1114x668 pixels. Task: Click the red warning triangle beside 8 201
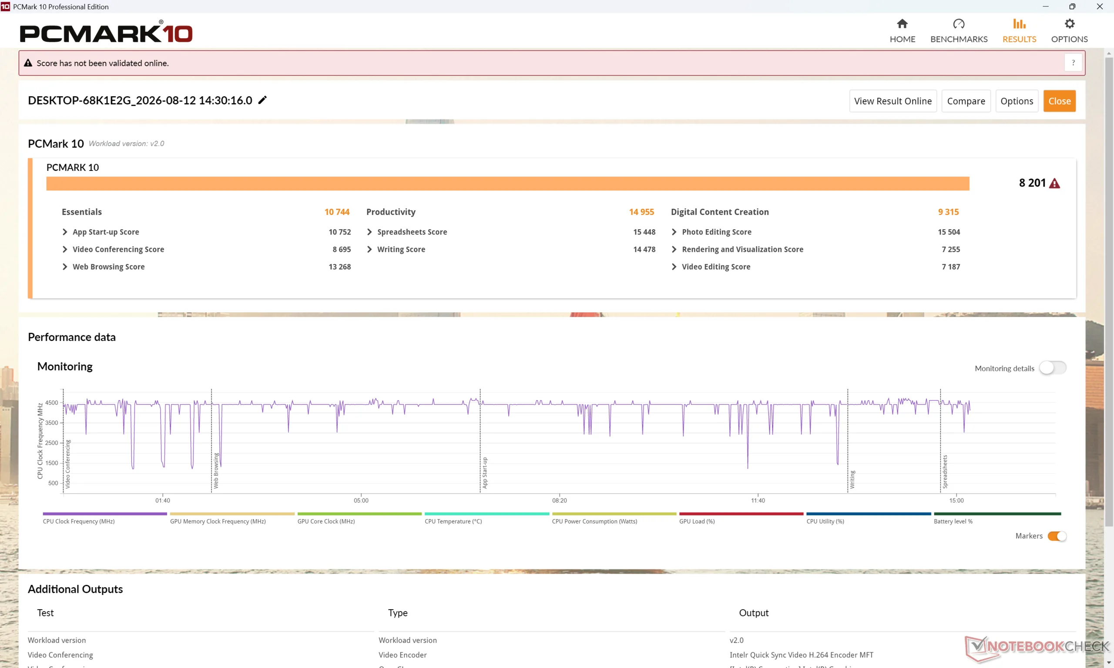click(x=1054, y=183)
